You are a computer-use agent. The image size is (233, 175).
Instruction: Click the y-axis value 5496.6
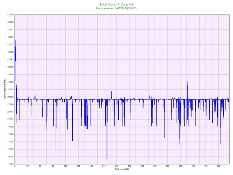pyautogui.click(x=10, y=22)
